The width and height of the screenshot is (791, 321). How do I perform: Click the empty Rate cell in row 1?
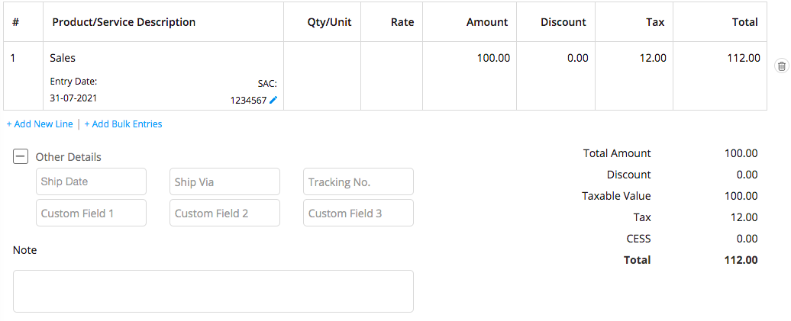[391, 75]
